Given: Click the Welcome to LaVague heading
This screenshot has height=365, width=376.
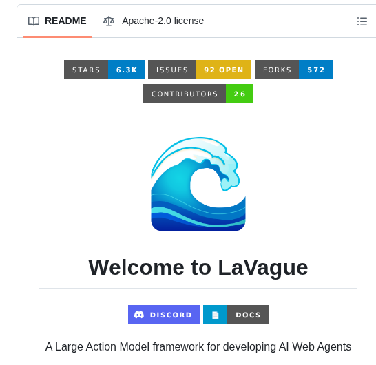Looking at the screenshot, I should [x=198, y=268].
